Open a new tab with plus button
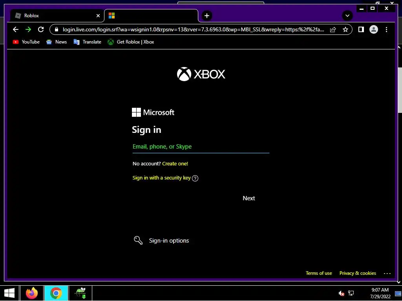 (206, 16)
